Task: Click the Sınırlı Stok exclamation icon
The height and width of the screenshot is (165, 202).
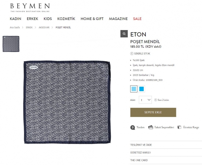Action: coord(132,53)
